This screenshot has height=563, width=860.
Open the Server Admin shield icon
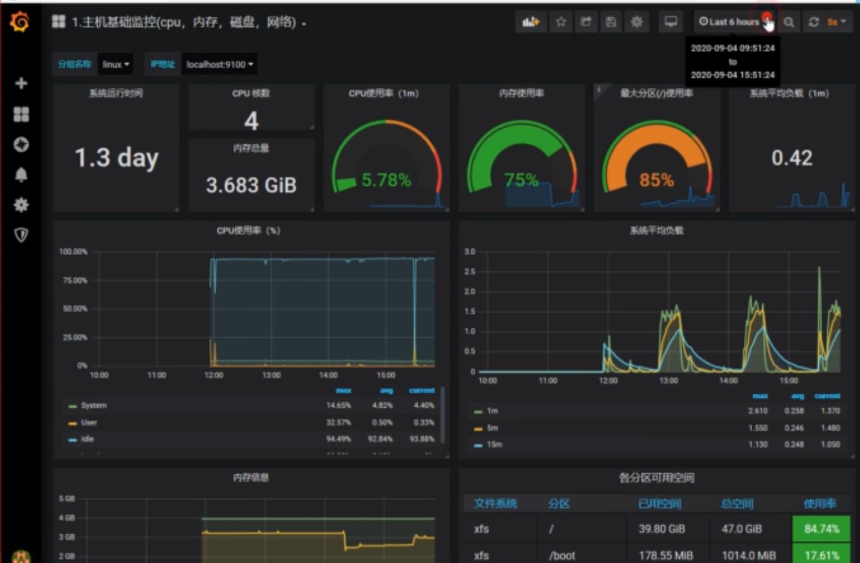click(x=21, y=235)
